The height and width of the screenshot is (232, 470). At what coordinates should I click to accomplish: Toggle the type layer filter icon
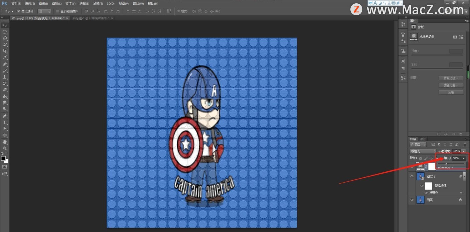tap(445, 144)
